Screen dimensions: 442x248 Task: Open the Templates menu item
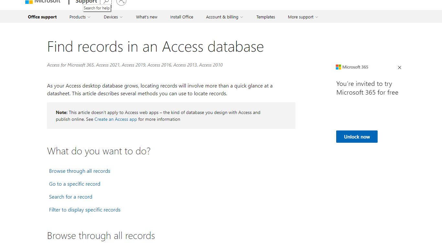(x=266, y=17)
